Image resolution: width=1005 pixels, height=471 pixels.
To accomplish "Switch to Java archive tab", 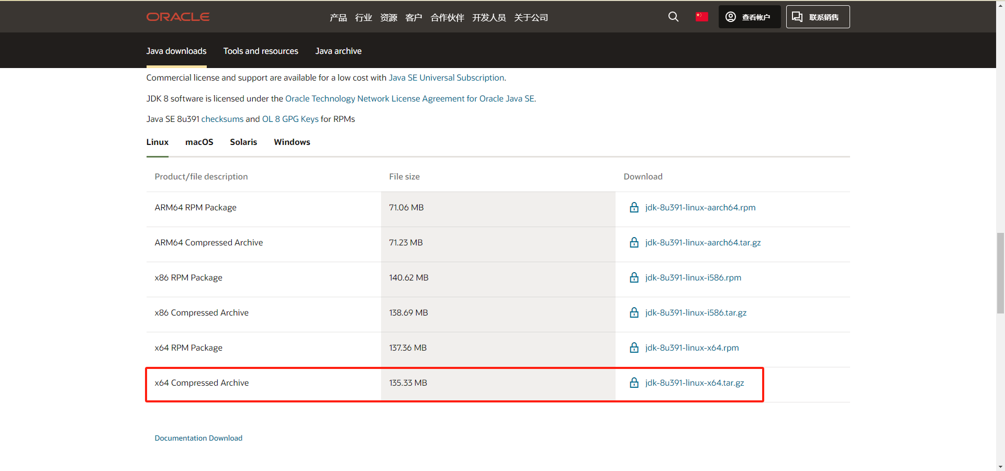I will click(x=338, y=51).
